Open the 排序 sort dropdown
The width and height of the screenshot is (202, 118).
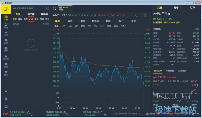click(x=46, y=24)
